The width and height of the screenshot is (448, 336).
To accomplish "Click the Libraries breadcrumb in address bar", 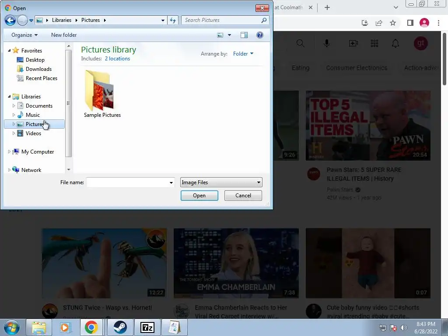I will pos(61,20).
